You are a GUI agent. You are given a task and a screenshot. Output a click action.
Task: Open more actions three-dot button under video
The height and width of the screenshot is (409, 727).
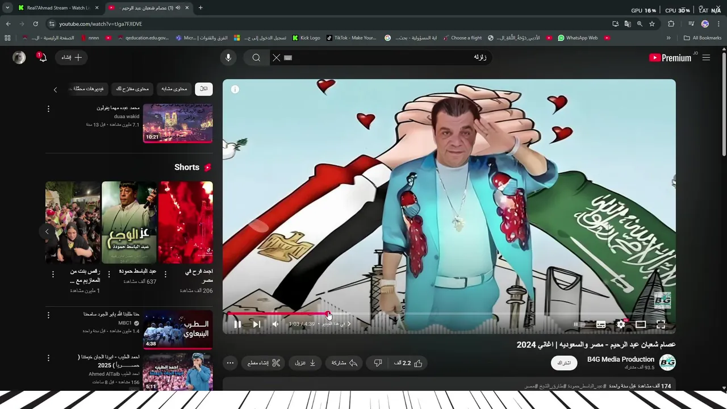point(230,363)
